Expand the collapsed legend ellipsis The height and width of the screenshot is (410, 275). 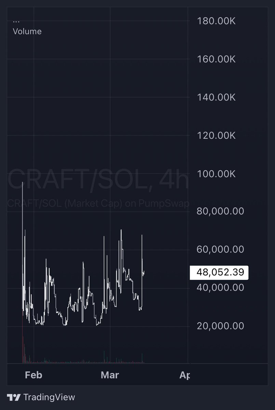point(16,22)
